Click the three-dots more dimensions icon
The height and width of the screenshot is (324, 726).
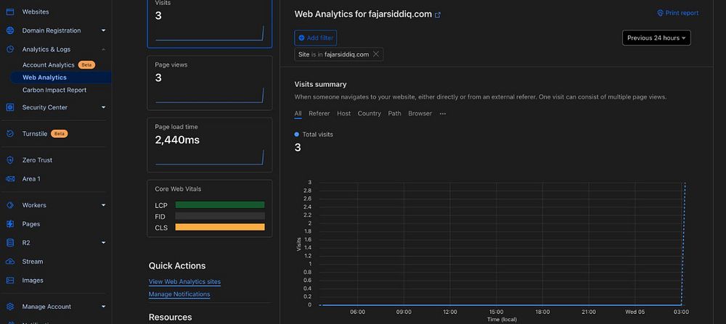(443, 114)
